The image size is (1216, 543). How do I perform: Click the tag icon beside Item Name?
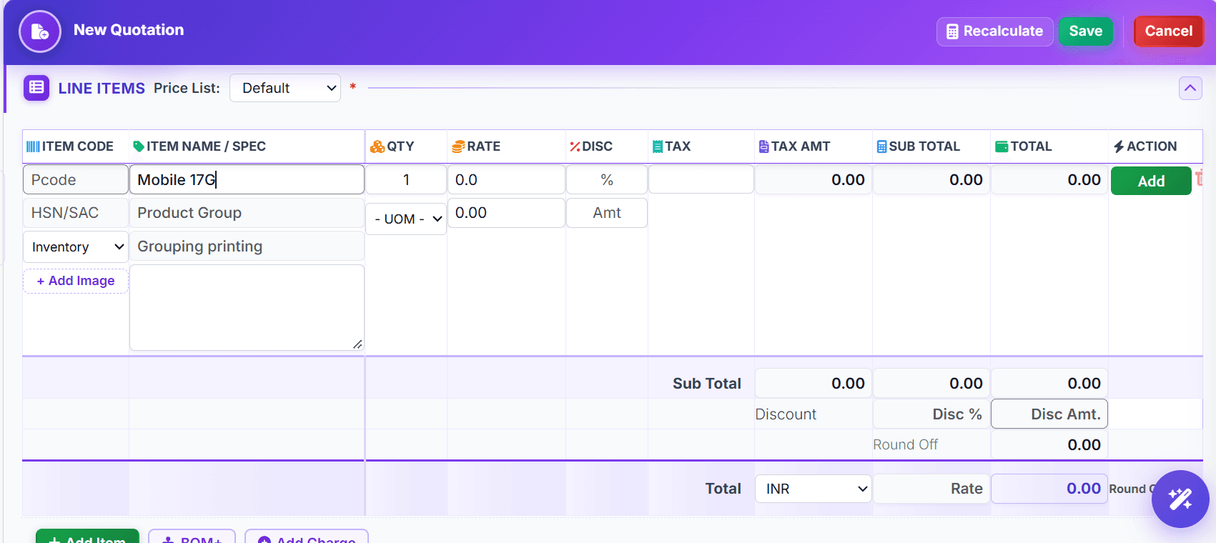[x=139, y=146]
